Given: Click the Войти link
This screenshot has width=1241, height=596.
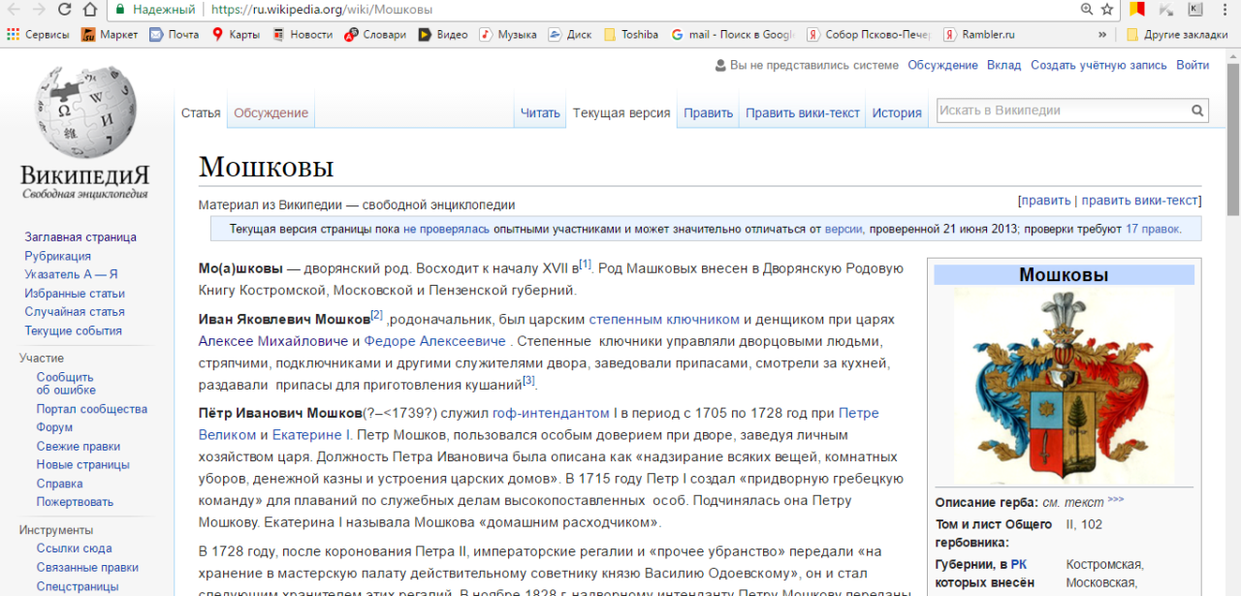Looking at the screenshot, I should [1193, 65].
